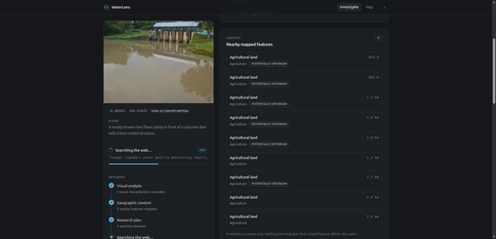496x239 pixels.
Task: Click the CONTEXT section label
Action: (233, 38)
